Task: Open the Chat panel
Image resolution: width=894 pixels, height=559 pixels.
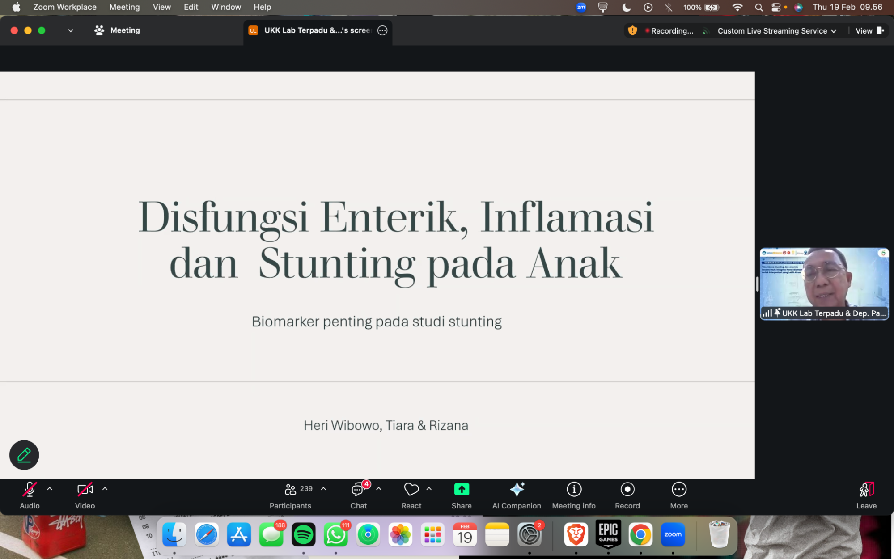Action: [358, 490]
